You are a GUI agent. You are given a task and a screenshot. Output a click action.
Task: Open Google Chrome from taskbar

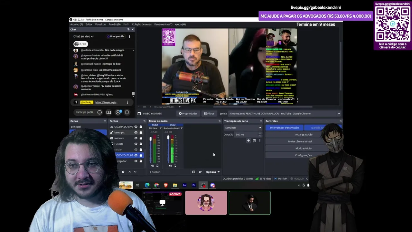point(156,185)
